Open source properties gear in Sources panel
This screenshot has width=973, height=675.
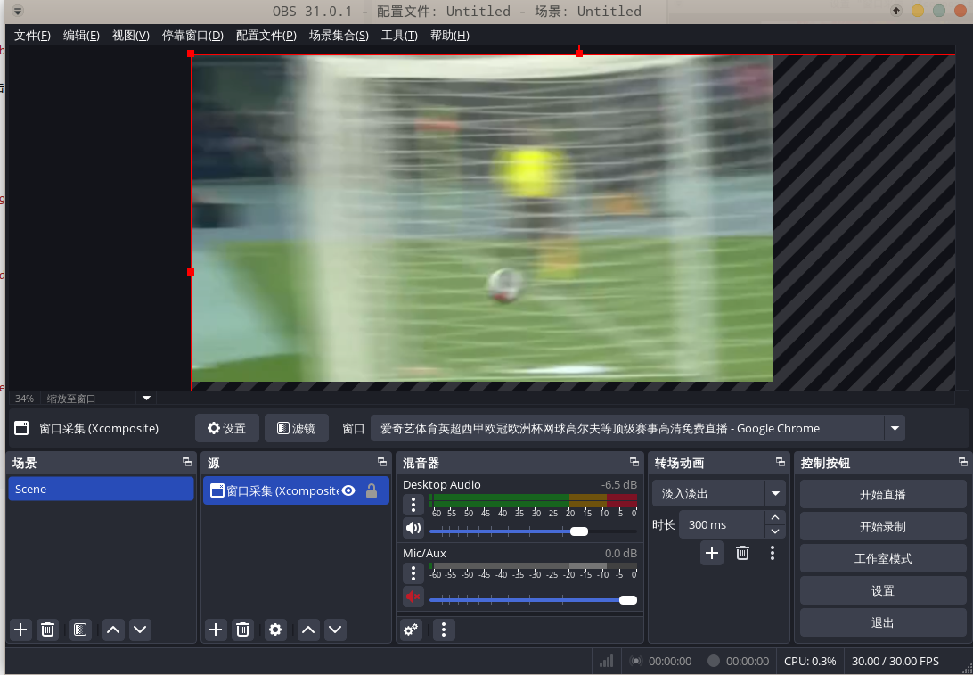[275, 630]
